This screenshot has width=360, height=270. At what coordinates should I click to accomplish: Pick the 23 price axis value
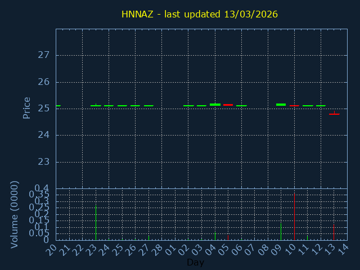click(x=44, y=162)
